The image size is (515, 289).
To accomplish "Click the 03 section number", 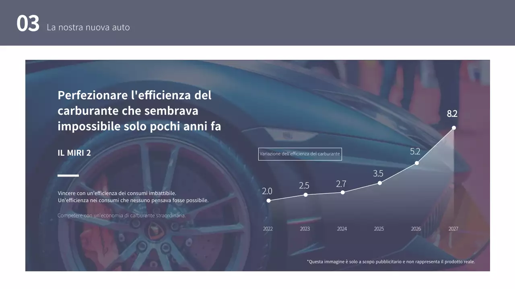I will click(x=29, y=23).
